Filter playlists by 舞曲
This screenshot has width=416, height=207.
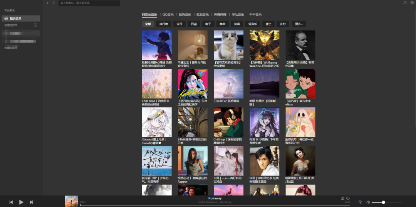pos(223,24)
